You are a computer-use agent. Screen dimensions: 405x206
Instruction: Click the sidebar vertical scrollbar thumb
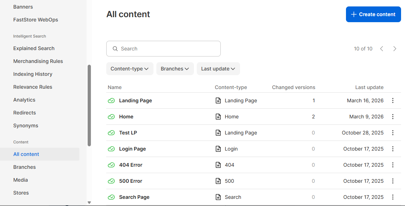tap(89, 105)
